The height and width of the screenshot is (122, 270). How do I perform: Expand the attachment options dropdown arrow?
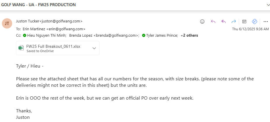click(94, 48)
